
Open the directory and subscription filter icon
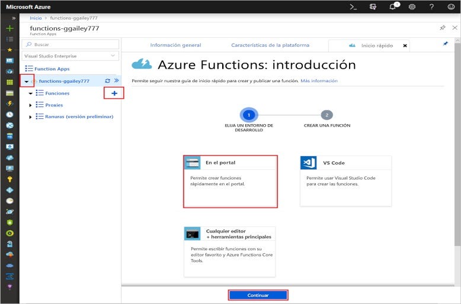(x=373, y=7)
